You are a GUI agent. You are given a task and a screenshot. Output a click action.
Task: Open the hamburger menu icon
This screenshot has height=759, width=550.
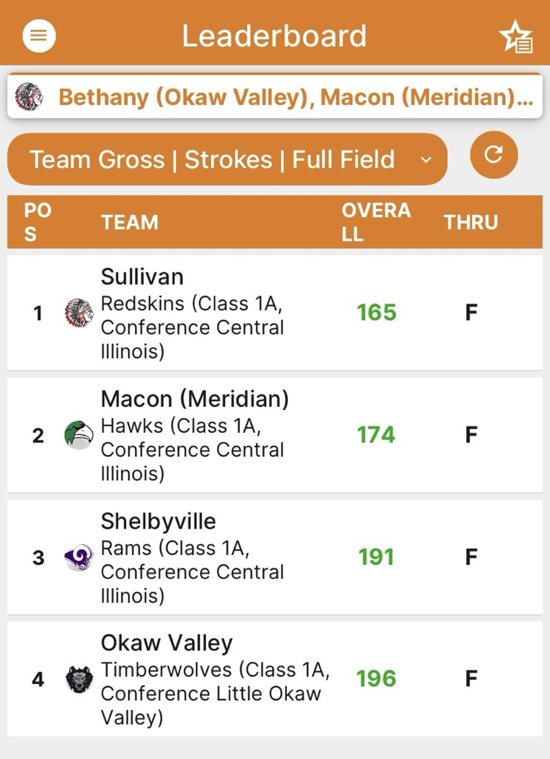39,36
